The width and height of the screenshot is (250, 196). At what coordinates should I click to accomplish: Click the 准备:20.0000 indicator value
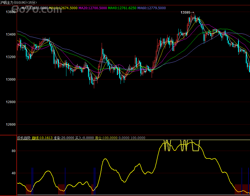tap(64, 138)
